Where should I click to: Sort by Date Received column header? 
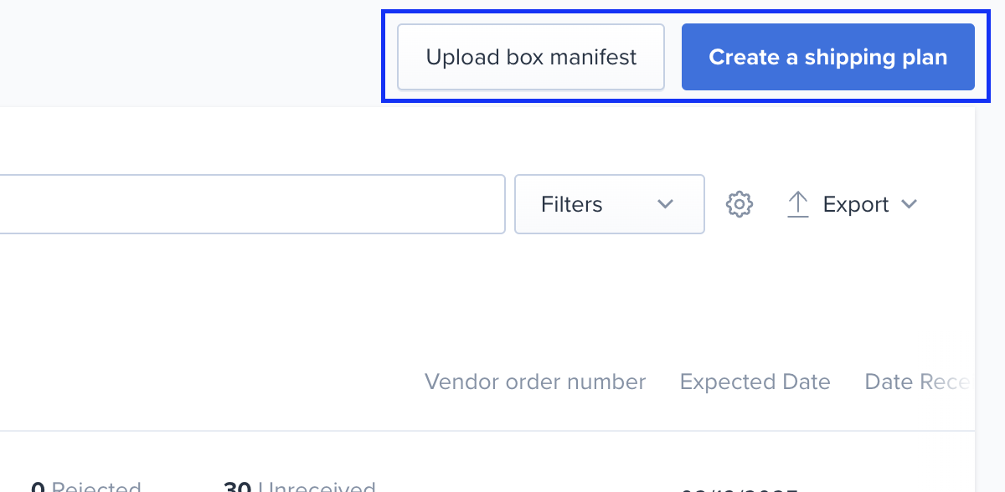pyautogui.click(x=919, y=382)
